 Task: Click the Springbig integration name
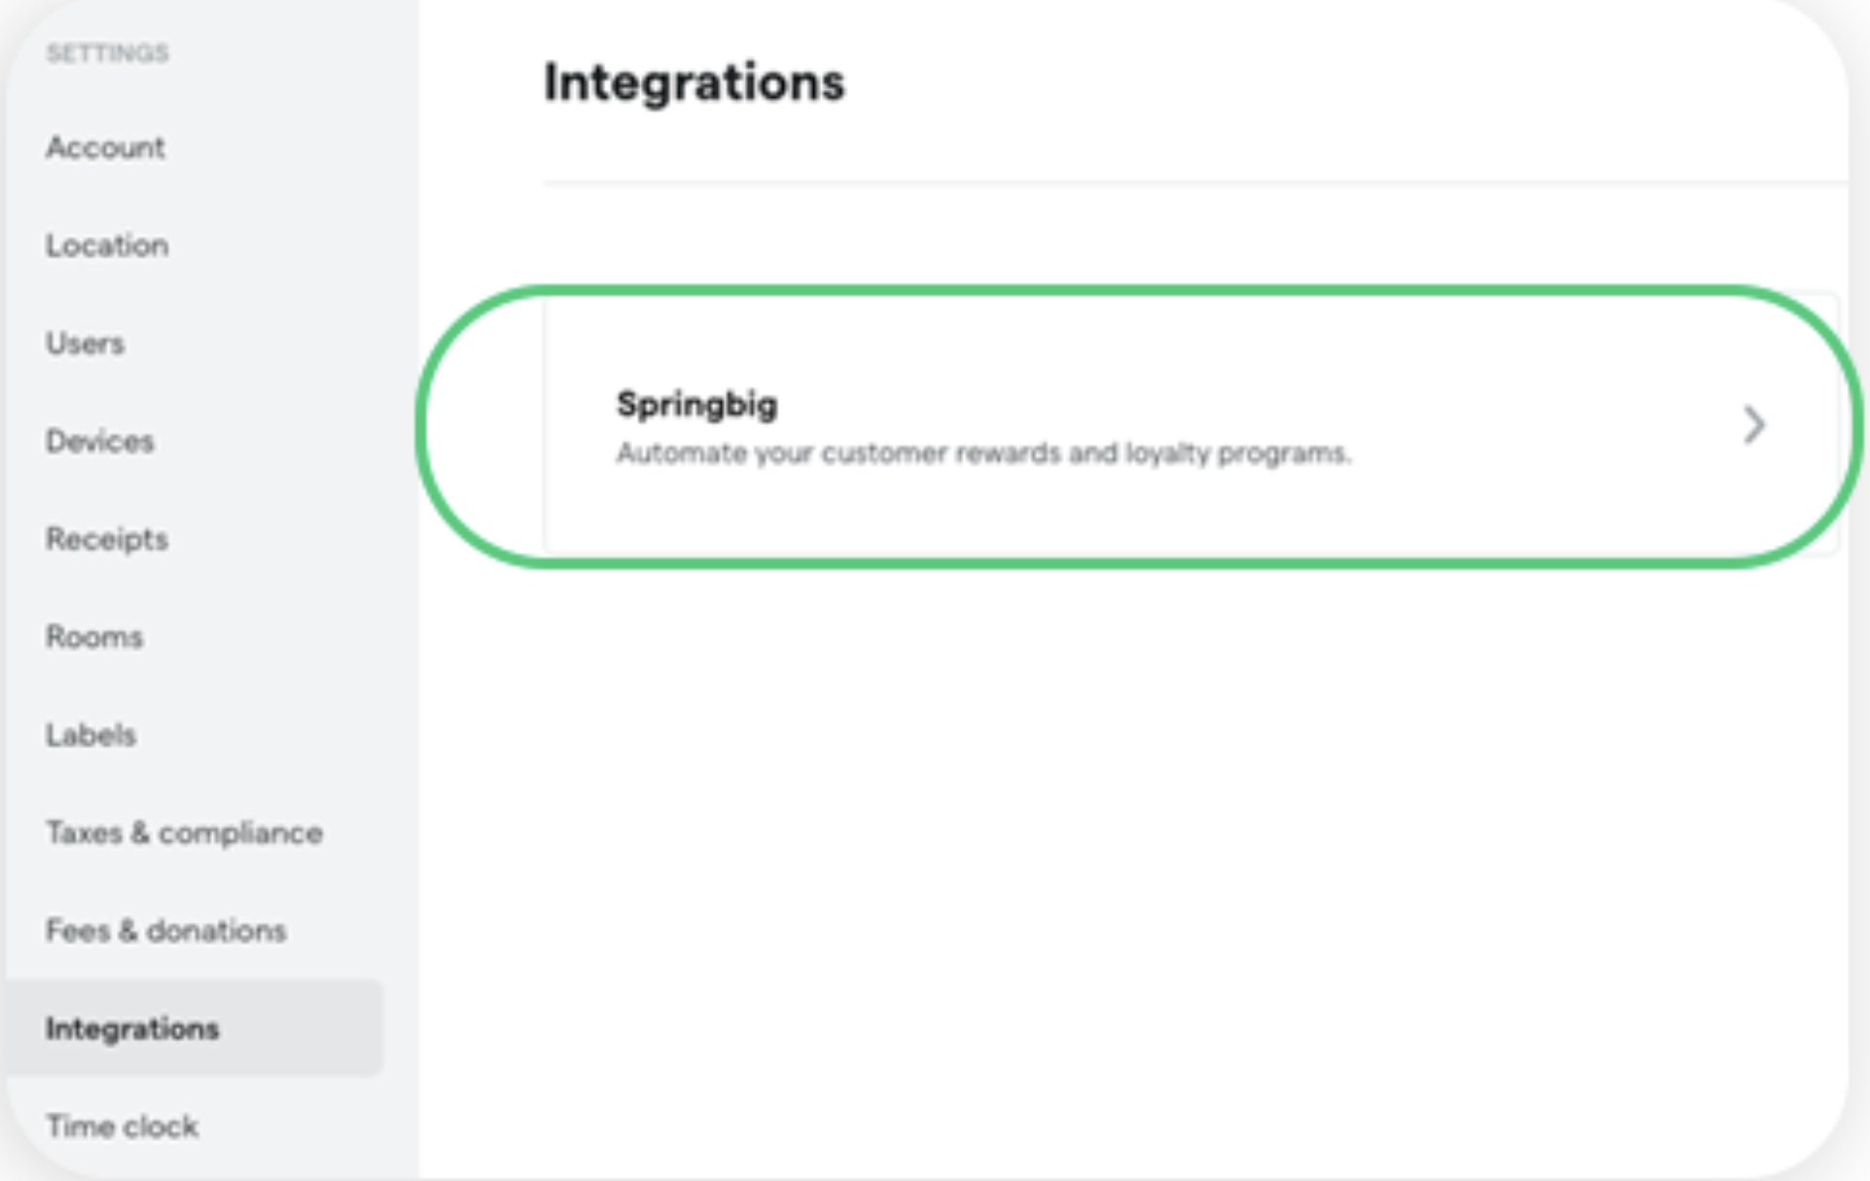point(696,404)
